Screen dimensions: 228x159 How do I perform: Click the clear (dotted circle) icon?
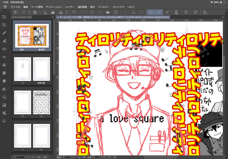[x=92, y=12]
